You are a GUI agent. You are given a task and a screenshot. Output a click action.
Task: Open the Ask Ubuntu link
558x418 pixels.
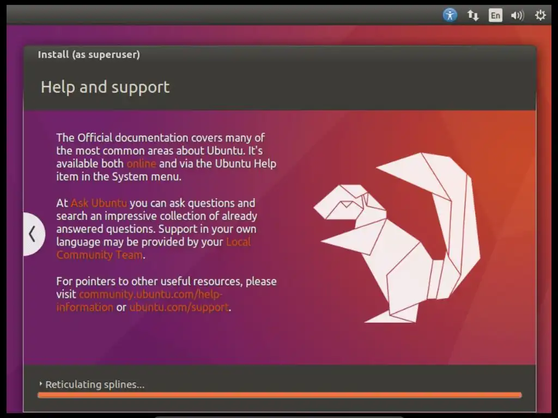(99, 203)
